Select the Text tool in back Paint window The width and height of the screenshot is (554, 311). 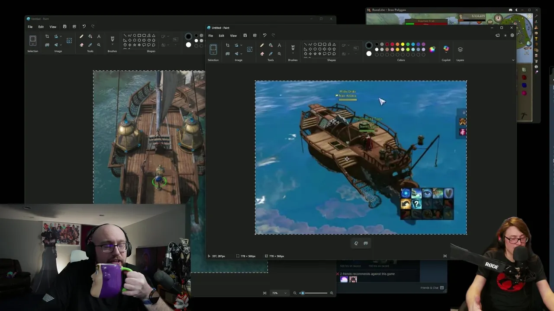pyautogui.click(x=99, y=36)
